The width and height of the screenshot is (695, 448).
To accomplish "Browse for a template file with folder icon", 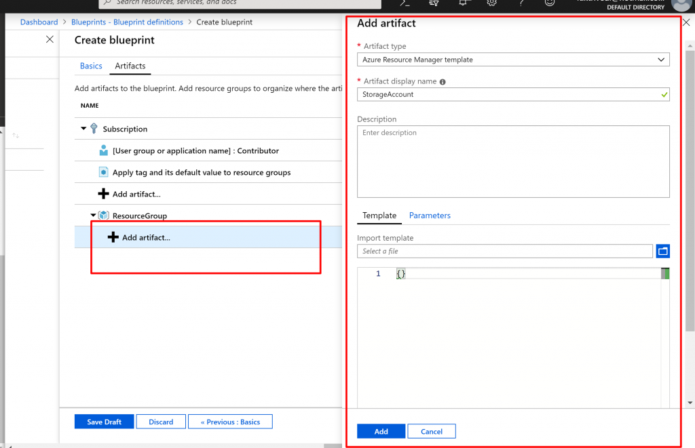I will pos(663,251).
